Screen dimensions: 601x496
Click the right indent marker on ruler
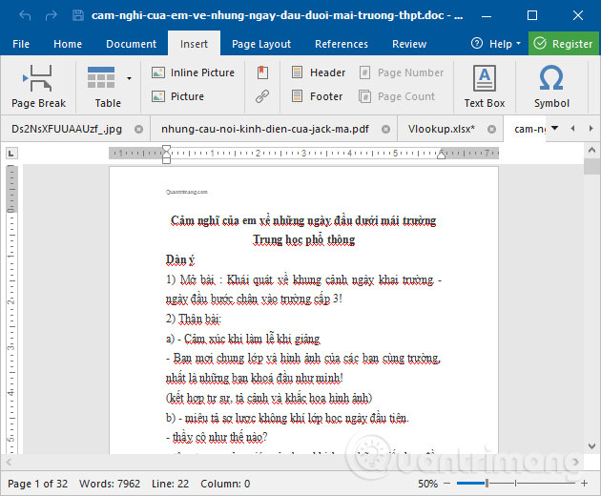(441, 155)
